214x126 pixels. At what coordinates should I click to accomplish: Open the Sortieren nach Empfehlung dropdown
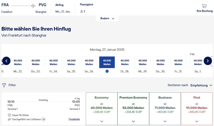(201, 85)
